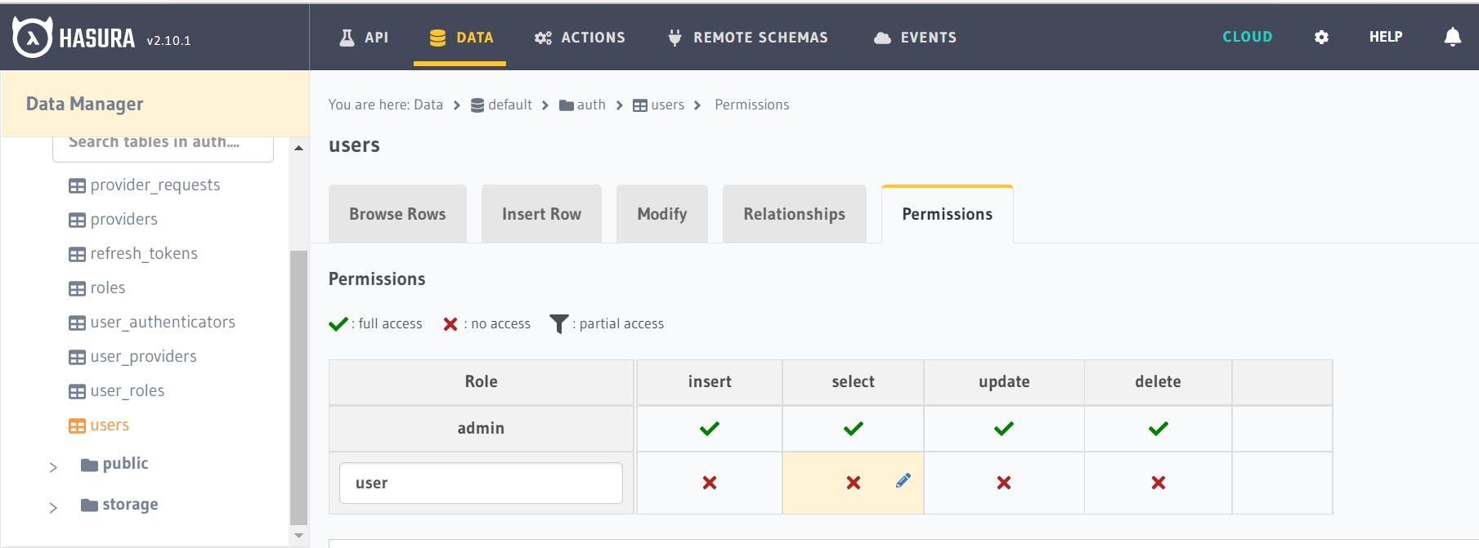Click the user role name field
The width and height of the screenshot is (1479, 548).
click(x=481, y=483)
